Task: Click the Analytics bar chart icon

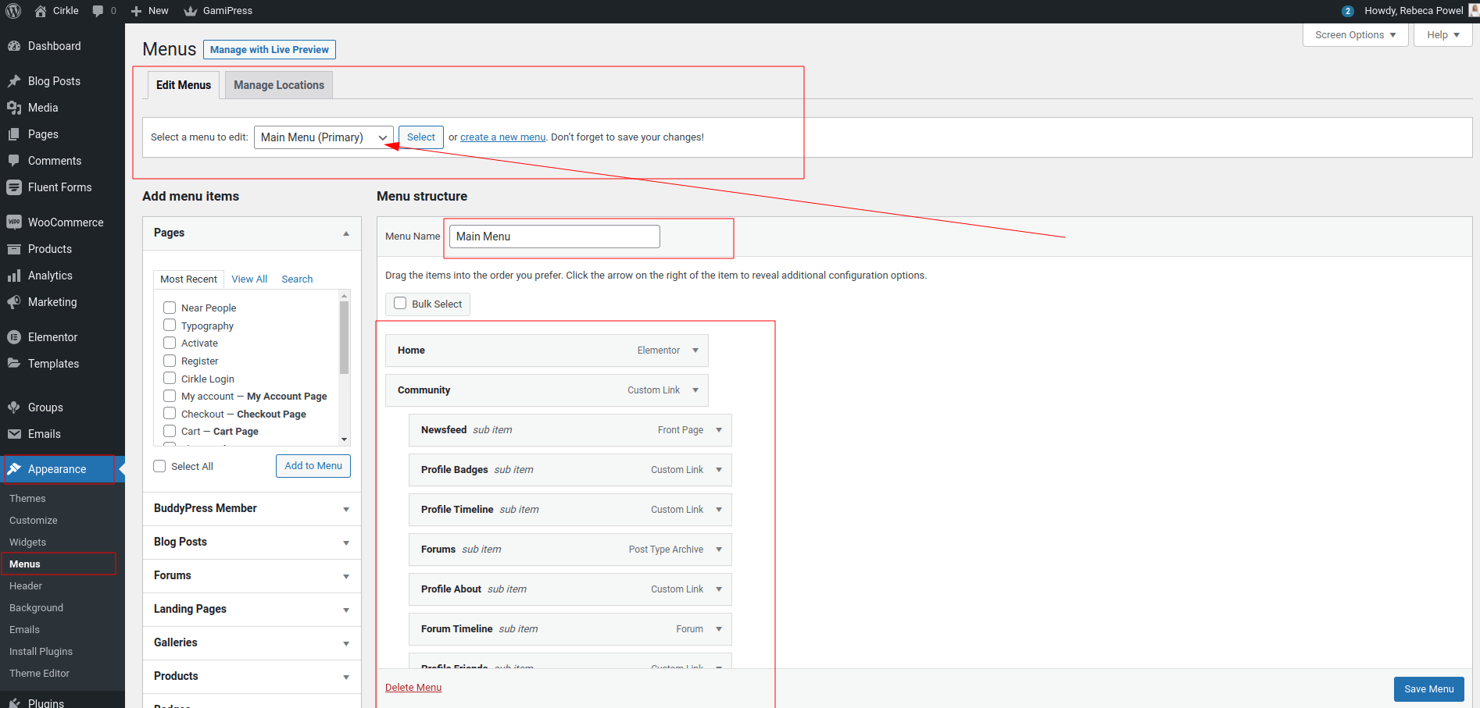Action: point(14,276)
